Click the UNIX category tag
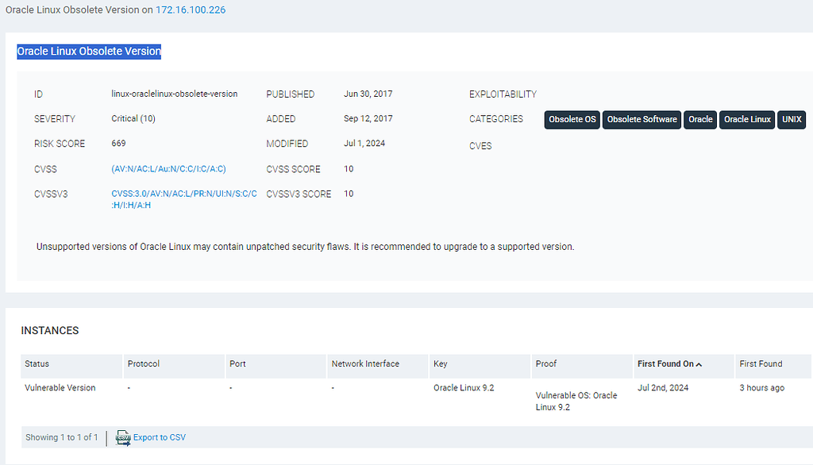The image size is (813, 465). 792,120
